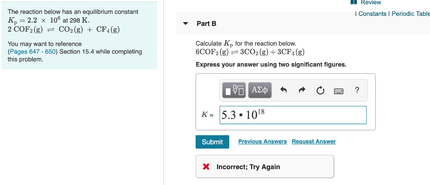The image size is (430, 185).
Task: Click the Review link
Action: click(371, 3)
